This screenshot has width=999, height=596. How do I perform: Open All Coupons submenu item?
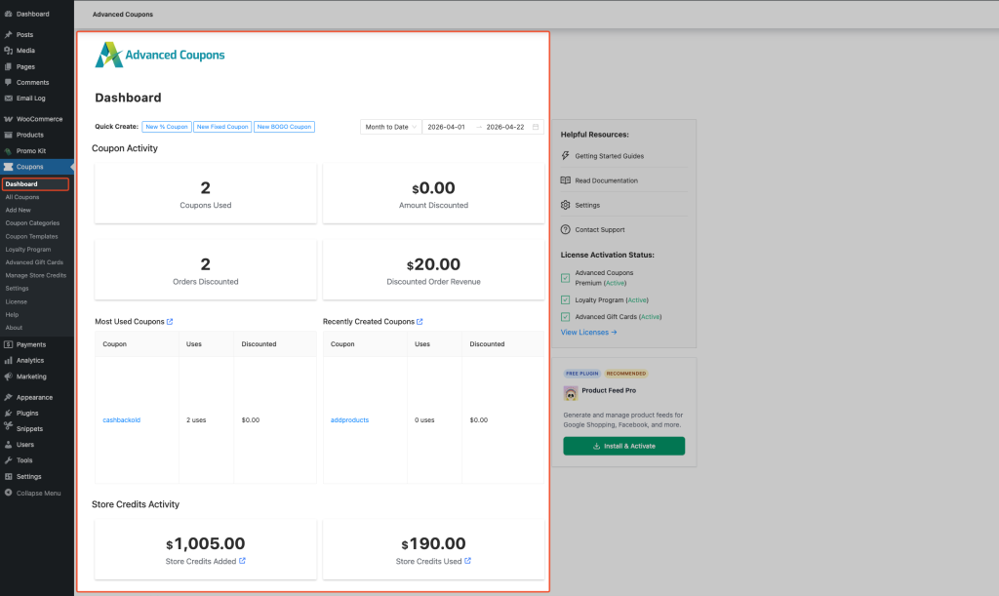click(22, 197)
